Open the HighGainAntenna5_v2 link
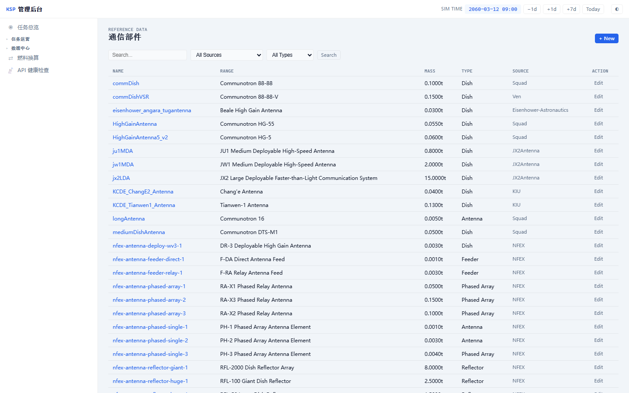This screenshot has width=629, height=393. pos(140,137)
